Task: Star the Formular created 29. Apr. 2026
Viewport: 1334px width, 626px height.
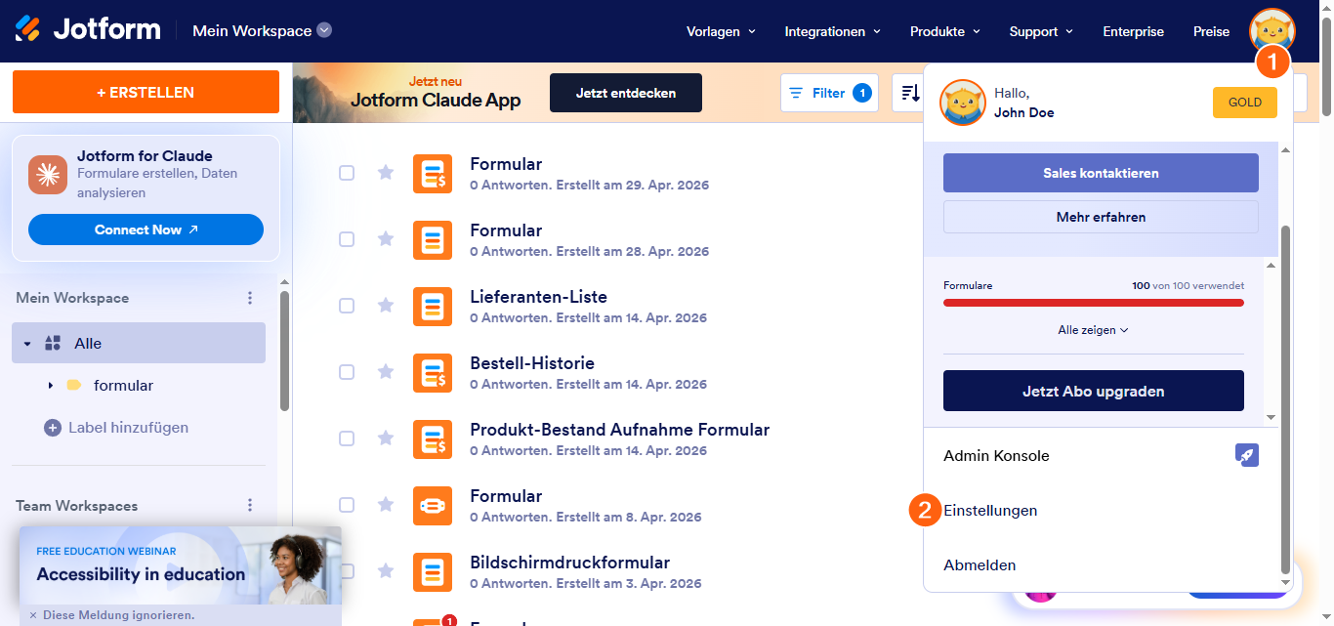Action: pos(386,173)
